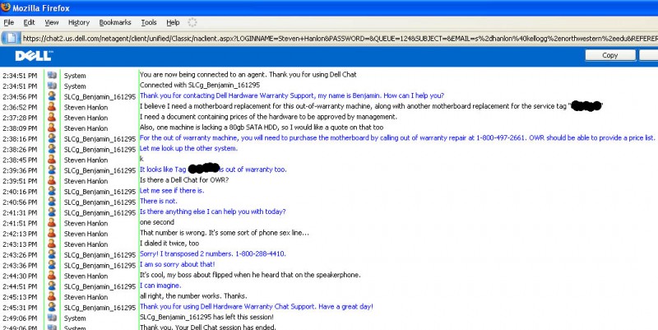Viewport: 658px width, 330px height.
Task: Click message 'There is not.'
Action: point(158,201)
